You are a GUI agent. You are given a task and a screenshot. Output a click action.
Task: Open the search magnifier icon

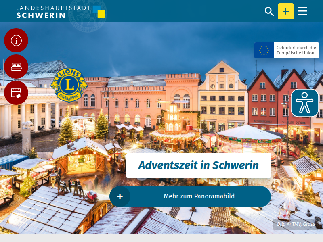(269, 11)
